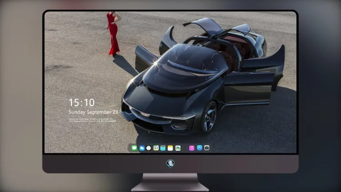Open the pink Music app in the dock
341x192 pixels.
pos(191,148)
